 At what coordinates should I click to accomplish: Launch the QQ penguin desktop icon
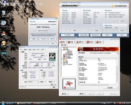coord(4,34)
